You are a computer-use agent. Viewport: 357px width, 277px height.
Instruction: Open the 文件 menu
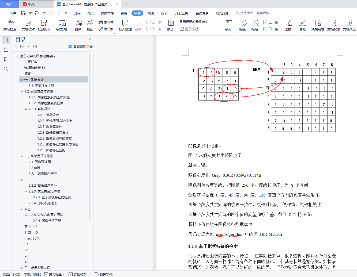pos(10,13)
